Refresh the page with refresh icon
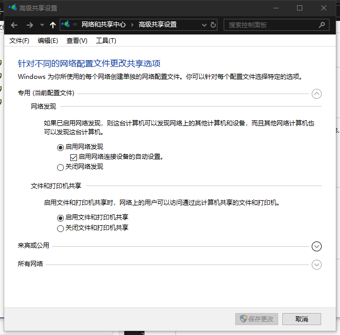This screenshot has height=335, width=340. 213,25
